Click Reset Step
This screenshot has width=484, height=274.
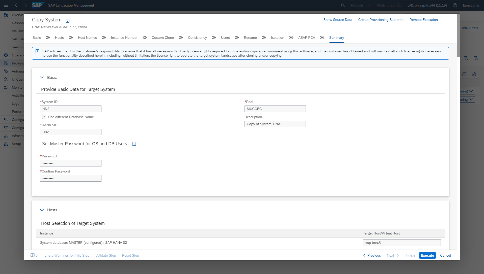coord(130,255)
